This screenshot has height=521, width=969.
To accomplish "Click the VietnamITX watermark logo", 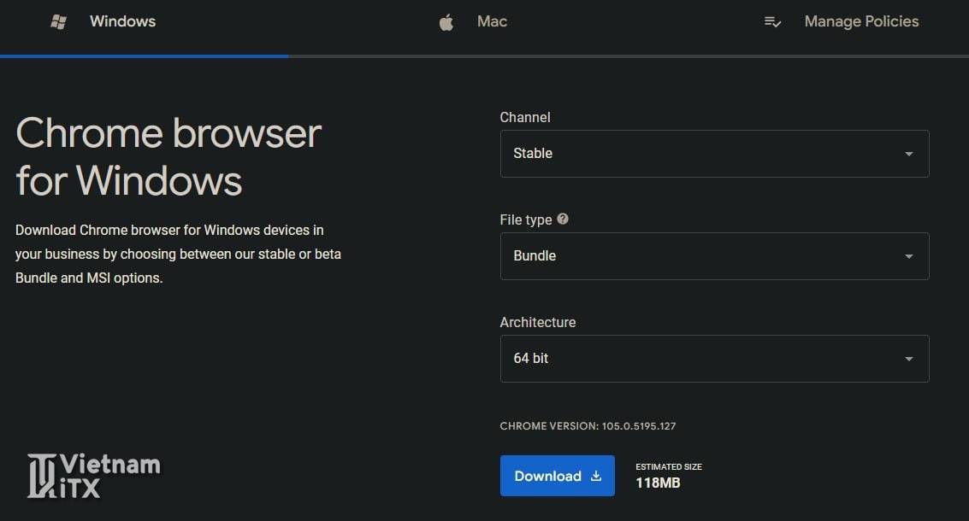I will tap(94, 477).
